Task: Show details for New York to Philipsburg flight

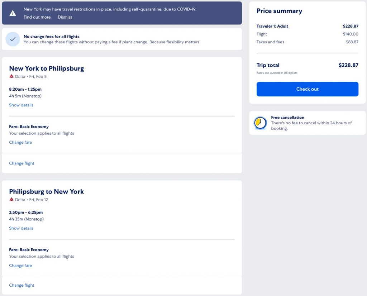Action: [x=21, y=105]
